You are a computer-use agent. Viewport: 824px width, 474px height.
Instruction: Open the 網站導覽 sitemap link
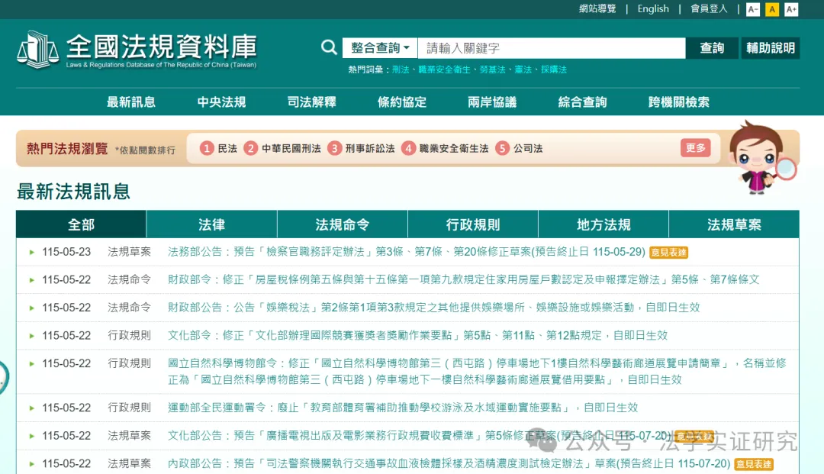click(597, 8)
